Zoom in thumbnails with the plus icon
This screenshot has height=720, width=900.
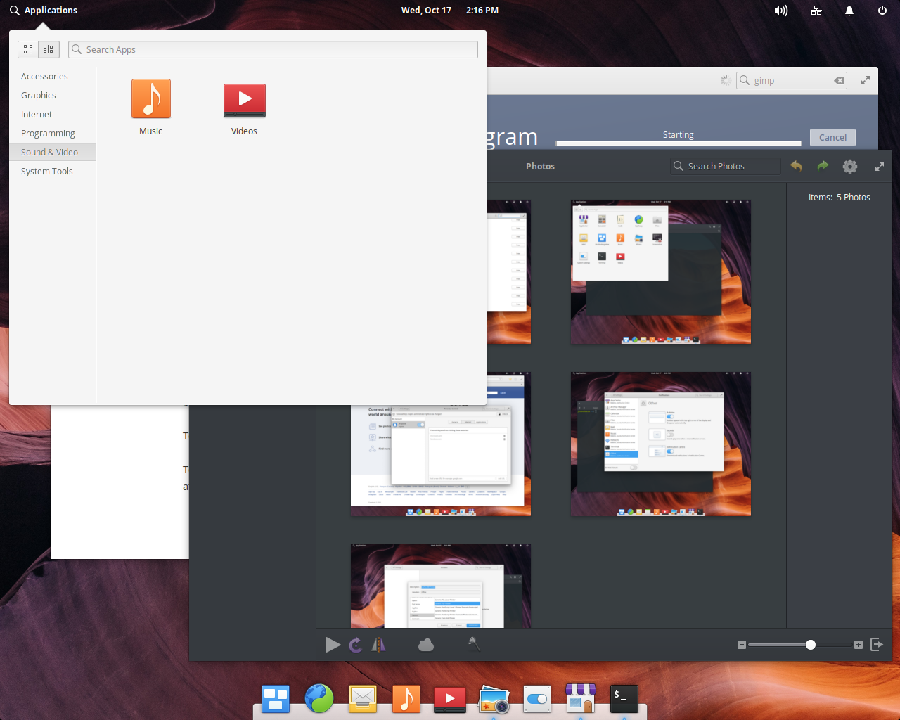pos(859,645)
